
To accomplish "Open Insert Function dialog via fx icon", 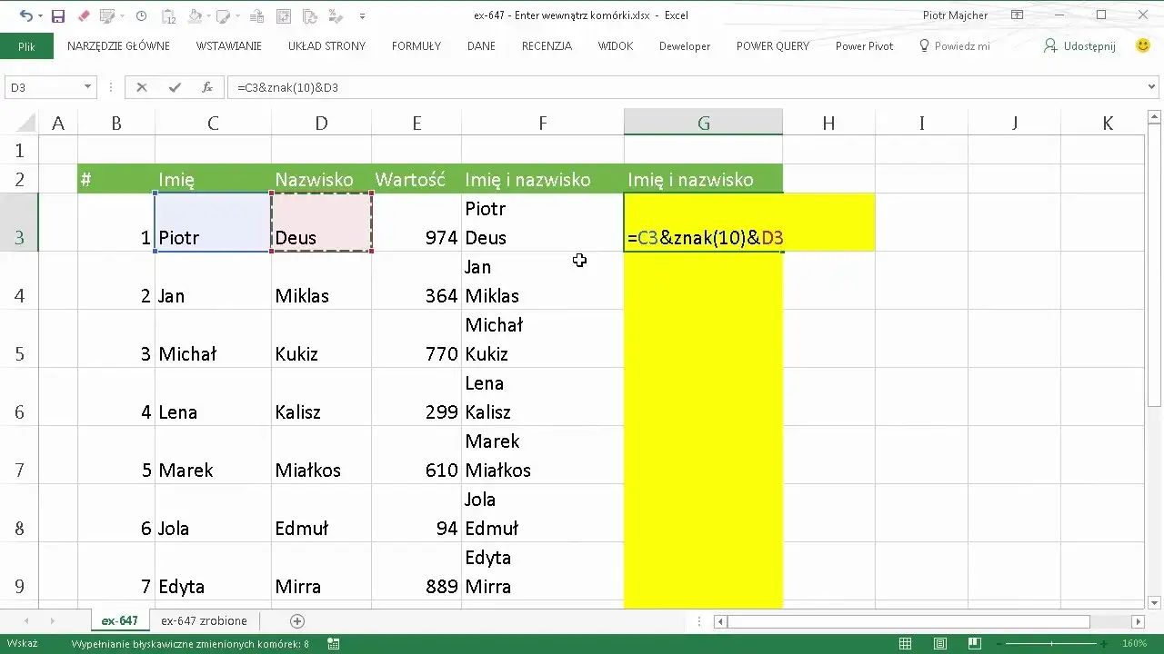I will tap(207, 87).
